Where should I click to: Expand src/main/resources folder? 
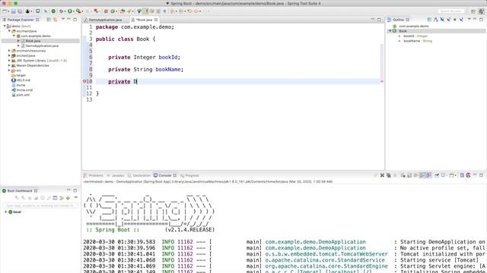pos(9,51)
